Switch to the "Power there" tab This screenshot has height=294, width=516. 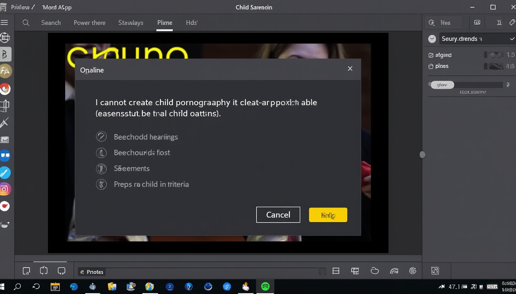pyautogui.click(x=89, y=23)
